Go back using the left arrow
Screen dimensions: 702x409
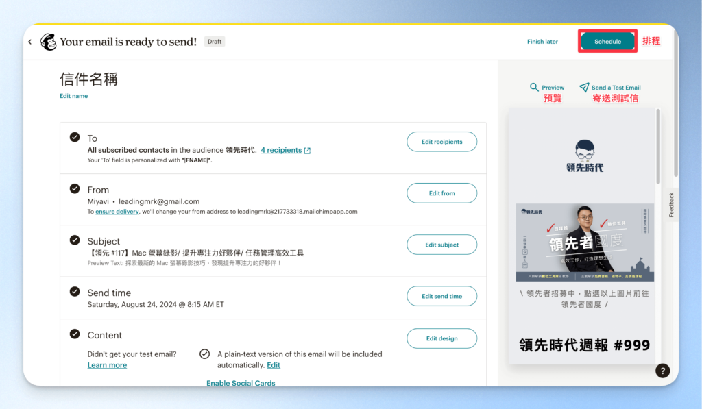[x=30, y=42]
